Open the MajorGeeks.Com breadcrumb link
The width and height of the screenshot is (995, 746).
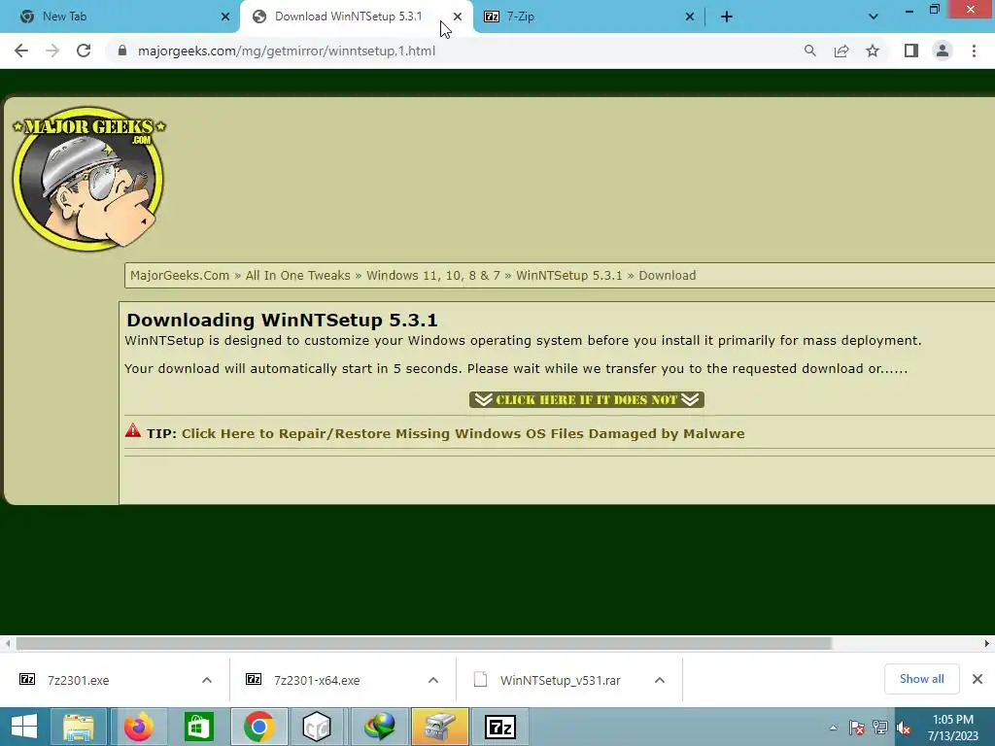click(x=180, y=275)
